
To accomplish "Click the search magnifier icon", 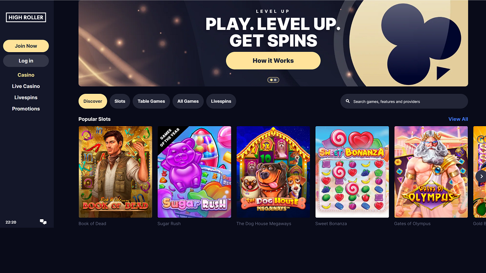I will [x=347, y=102].
